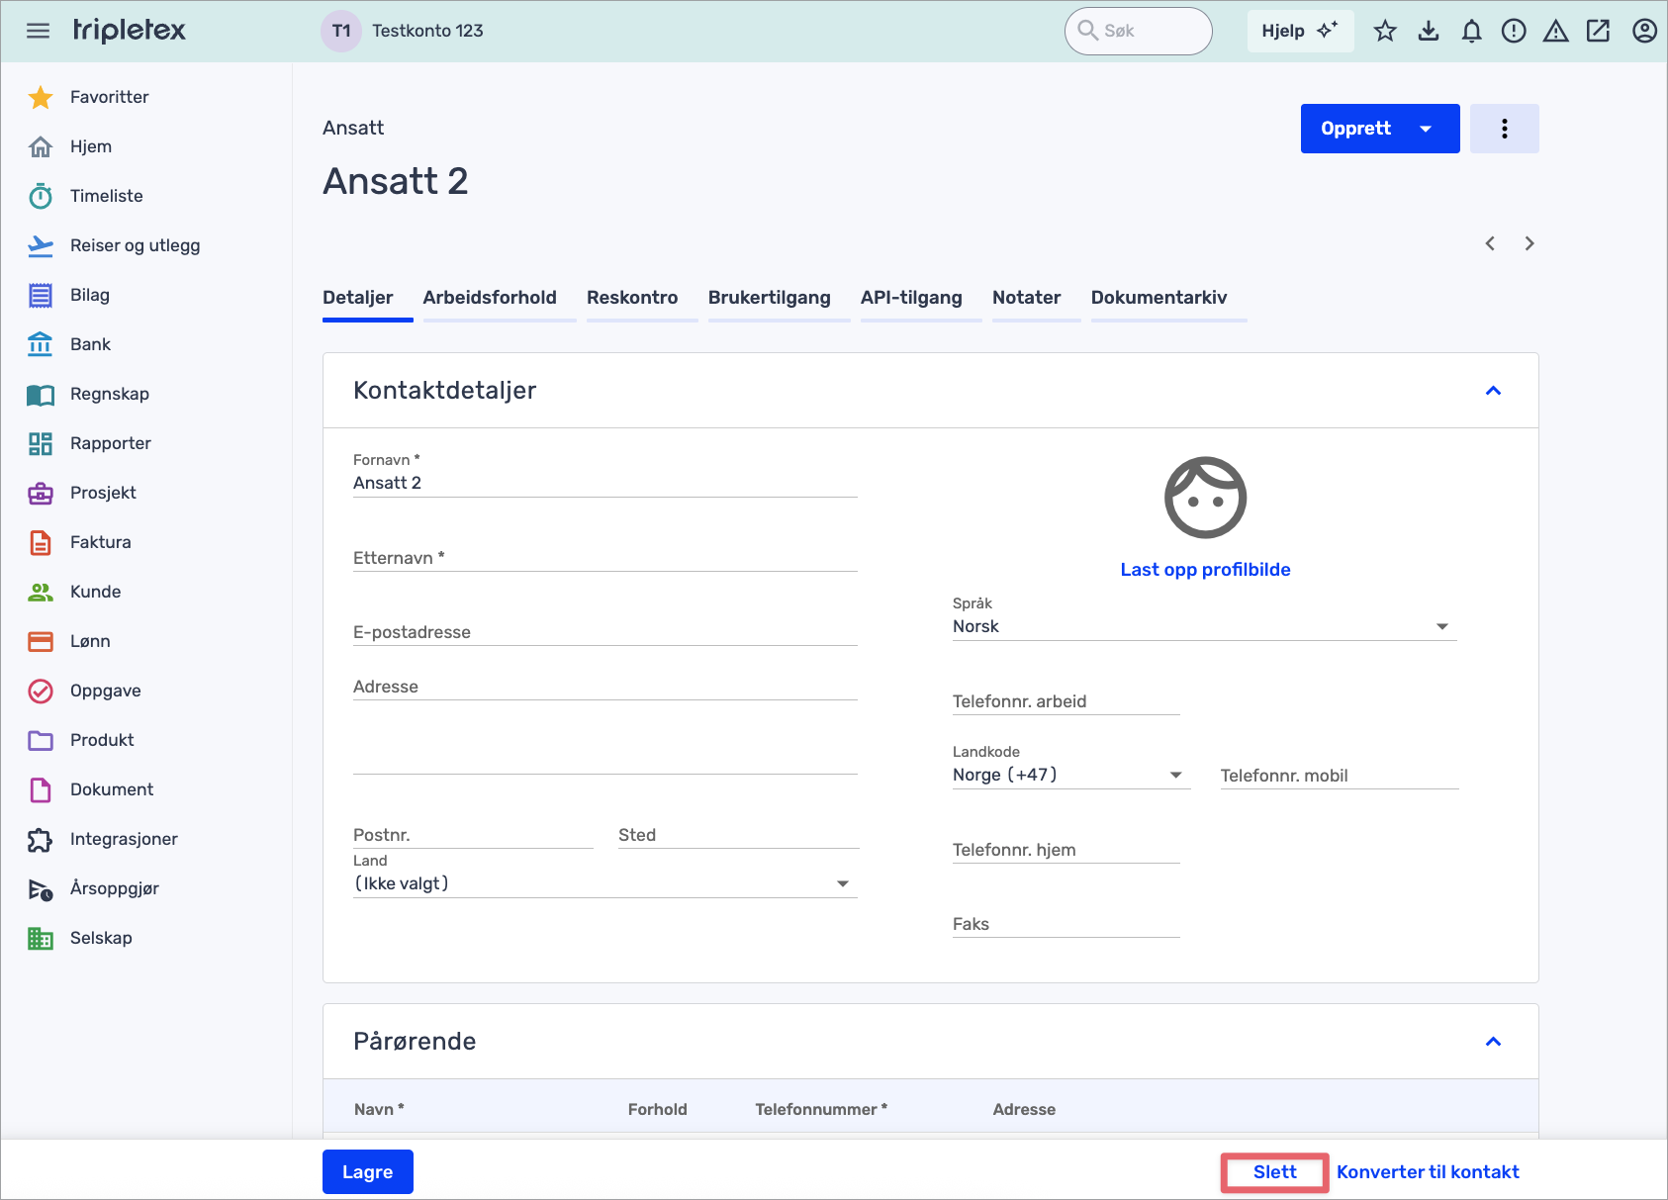
Task: Click the warning triangle icon
Action: 1556,31
